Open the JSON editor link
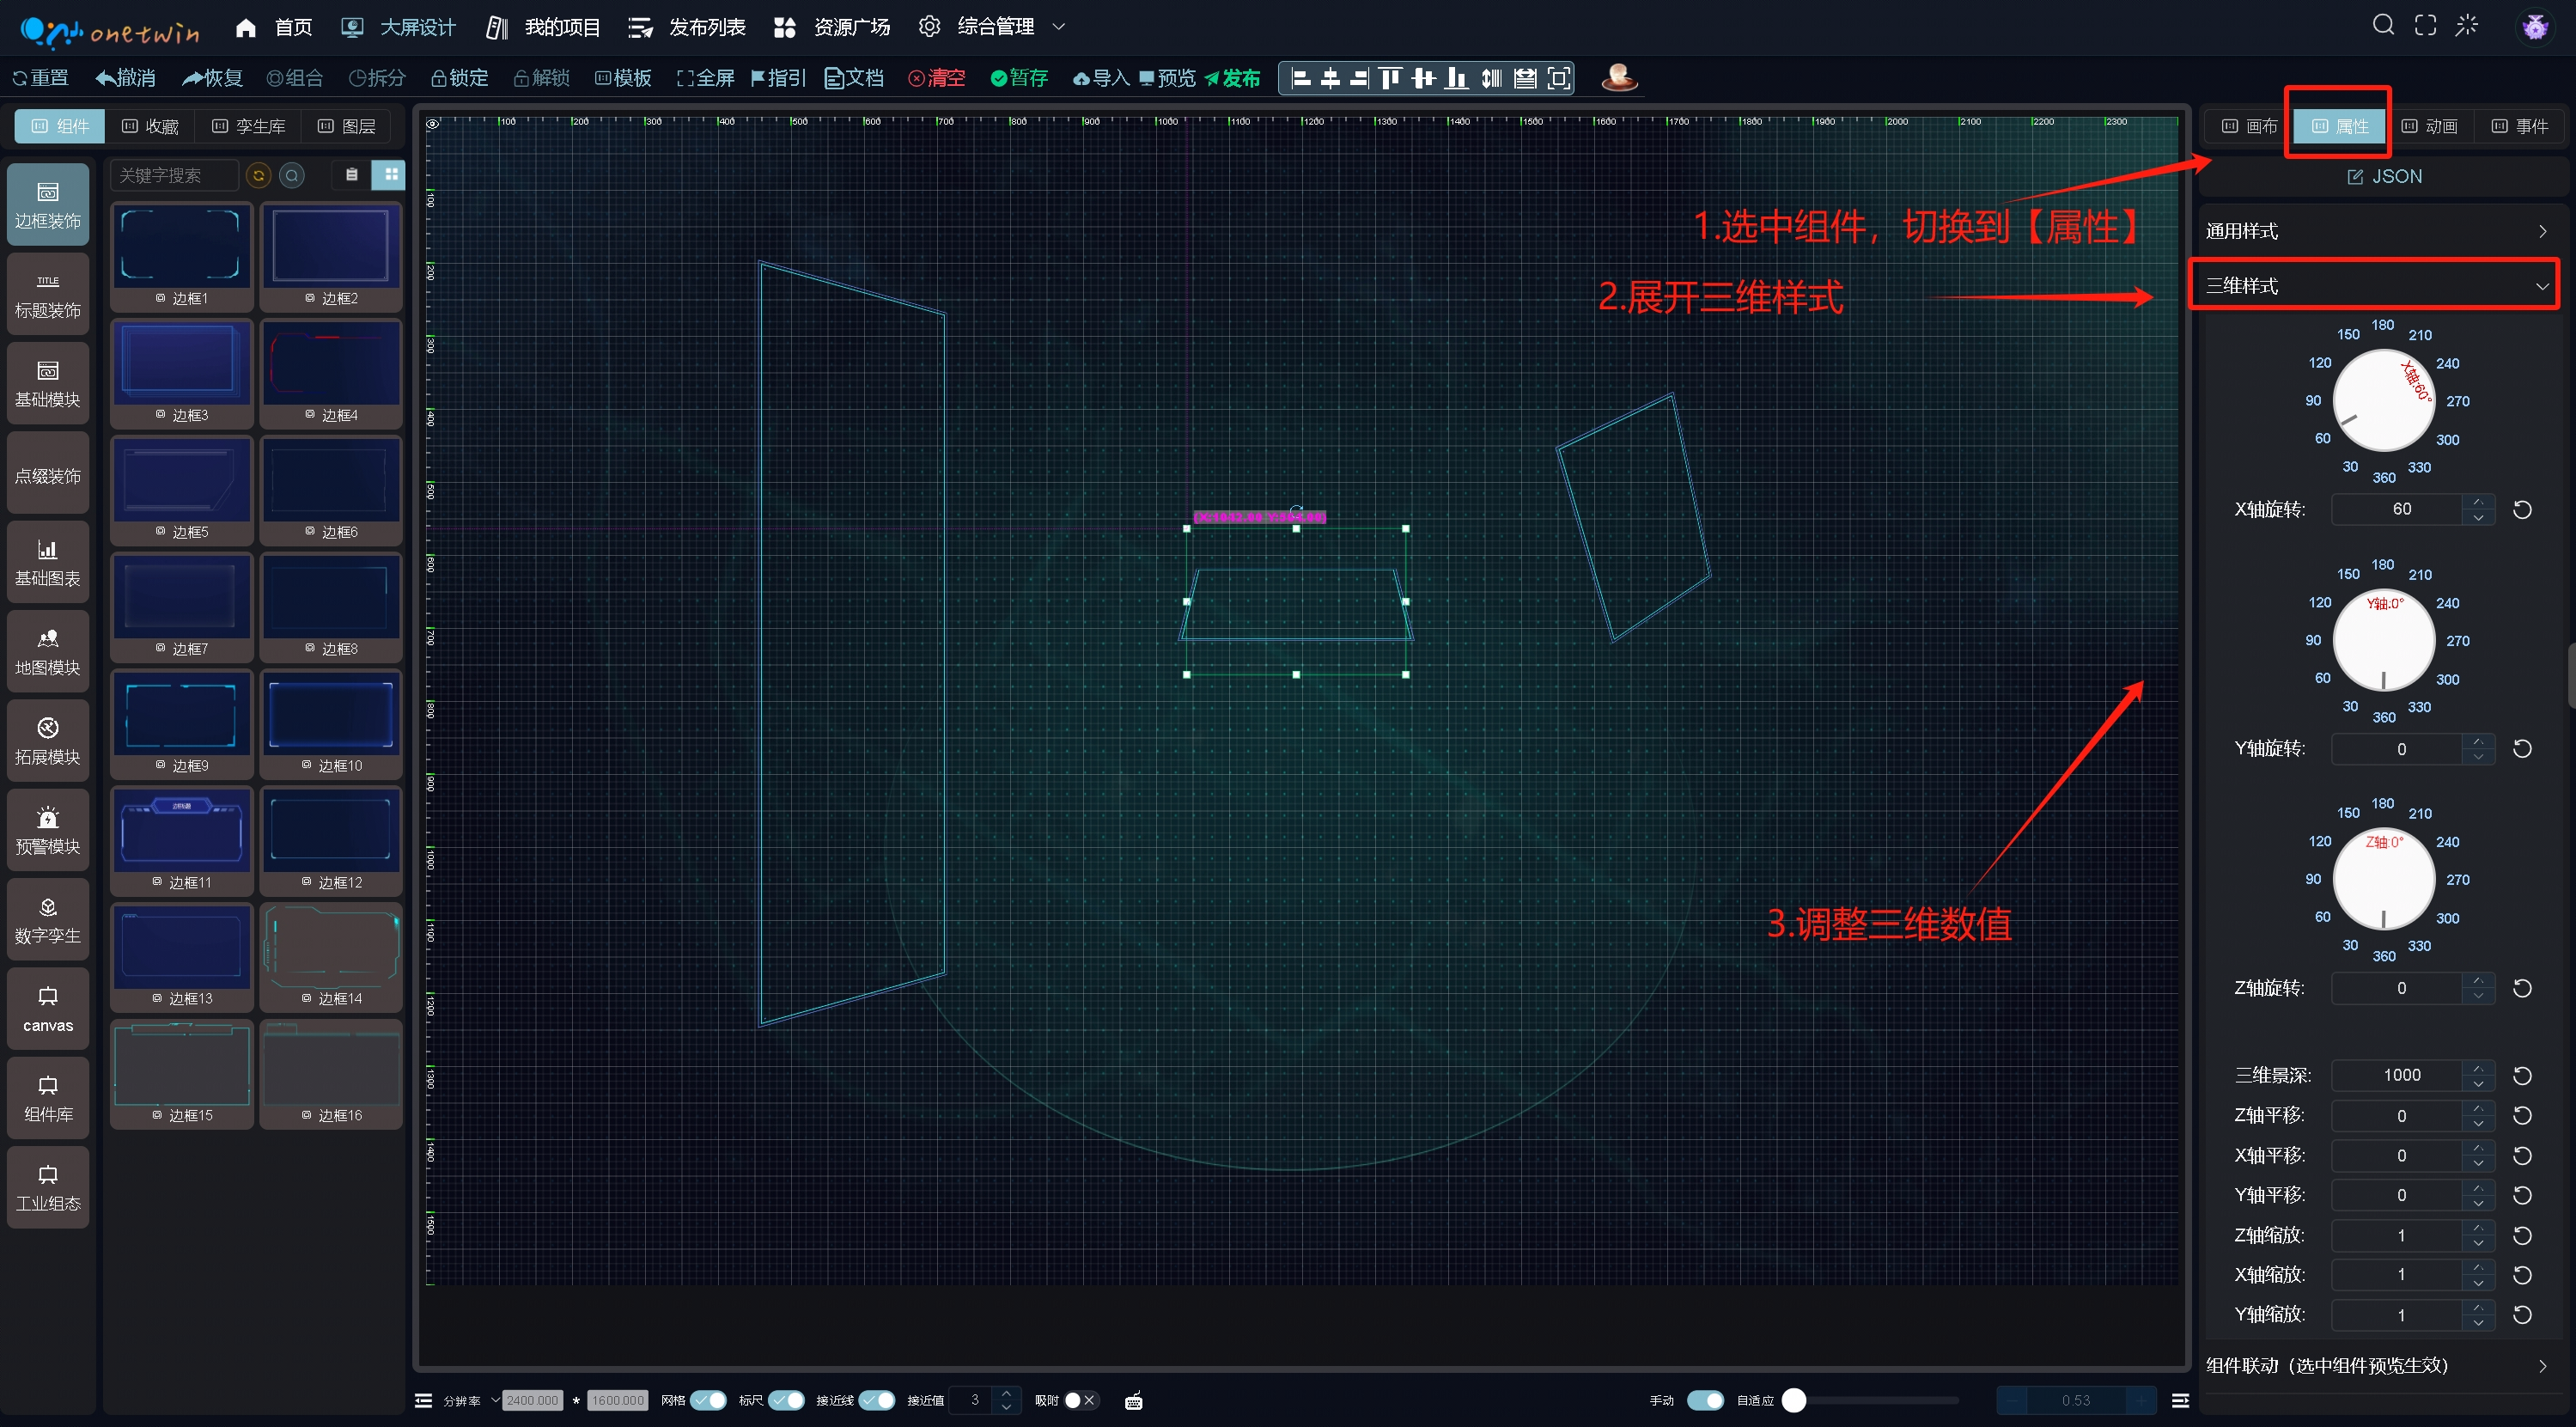 2385,177
